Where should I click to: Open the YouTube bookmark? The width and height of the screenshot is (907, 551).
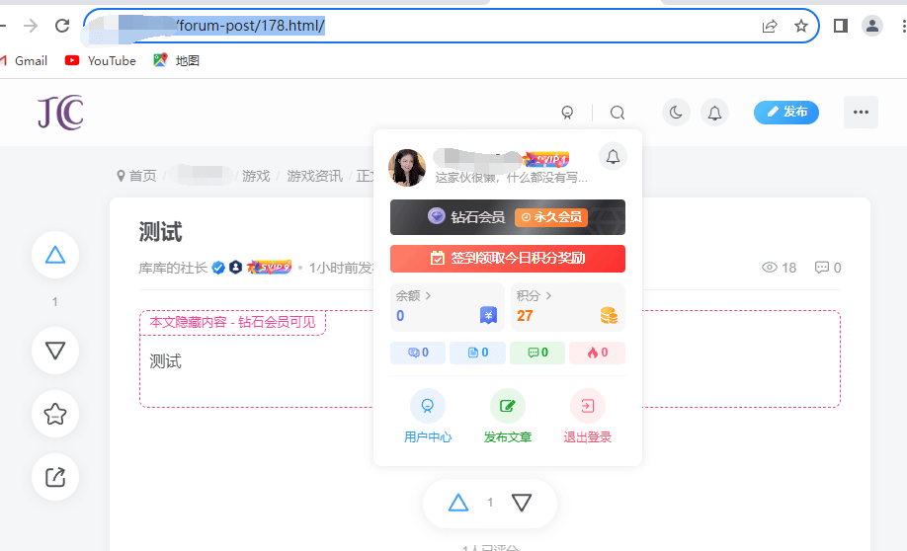(x=100, y=60)
